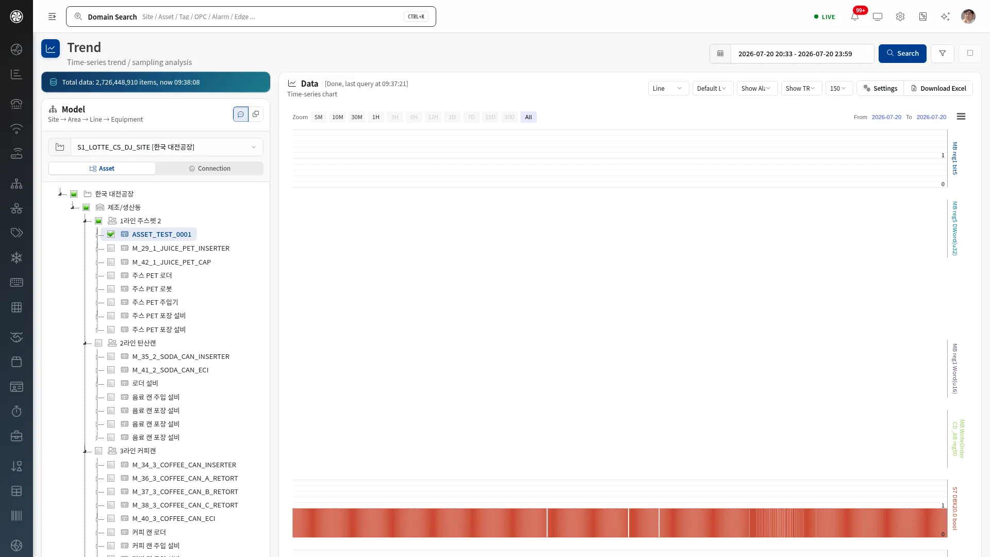Collapse the 1라인 주스펫 2 tree node
Viewport: 990px width, 557px height.
85,221
